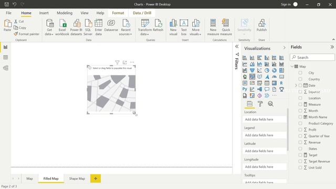The height and width of the screenshot is (189, 336).
Task: Open the Format paint roller pane
Action: (x=260, y=104)
